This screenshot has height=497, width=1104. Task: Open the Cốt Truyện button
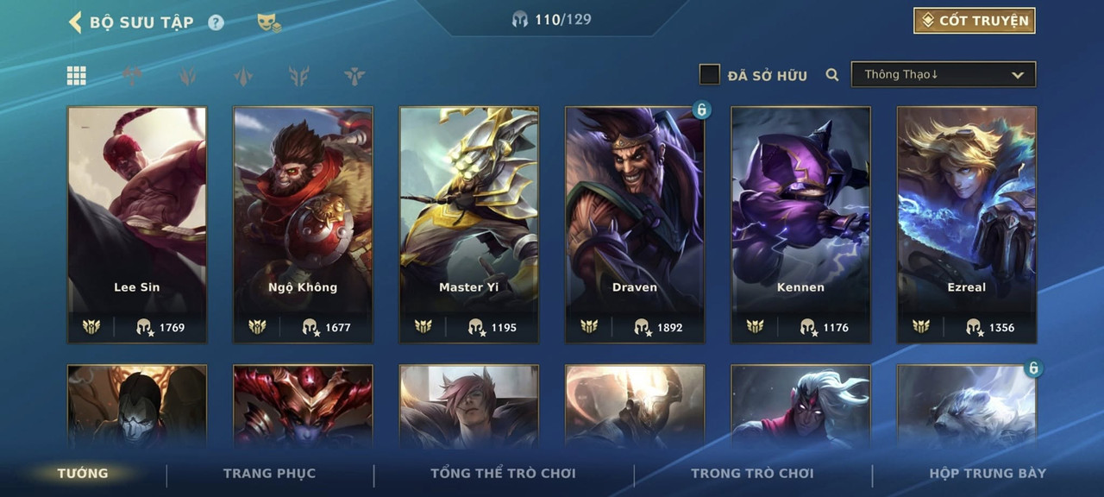(975, 21)
